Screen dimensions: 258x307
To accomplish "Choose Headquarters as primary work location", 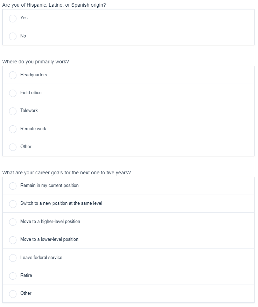I will 13,75.
